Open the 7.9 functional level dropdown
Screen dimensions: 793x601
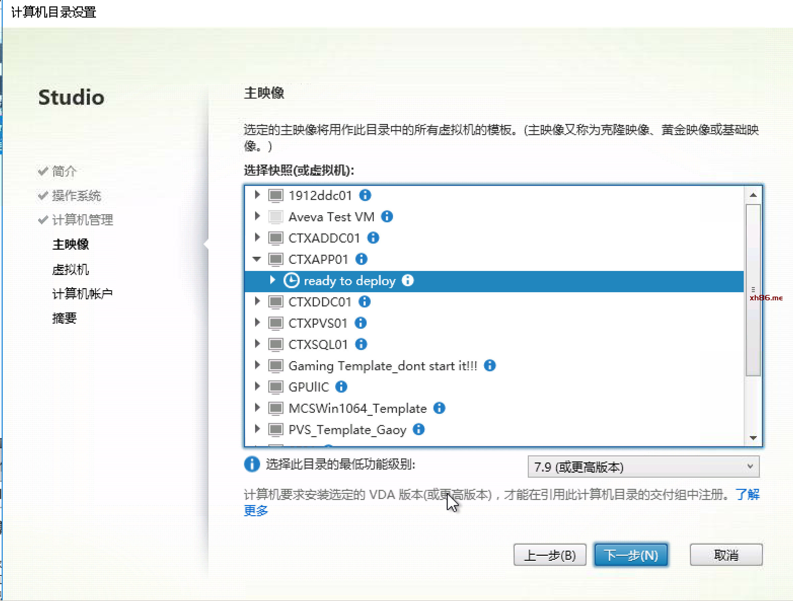coord(643,467)
